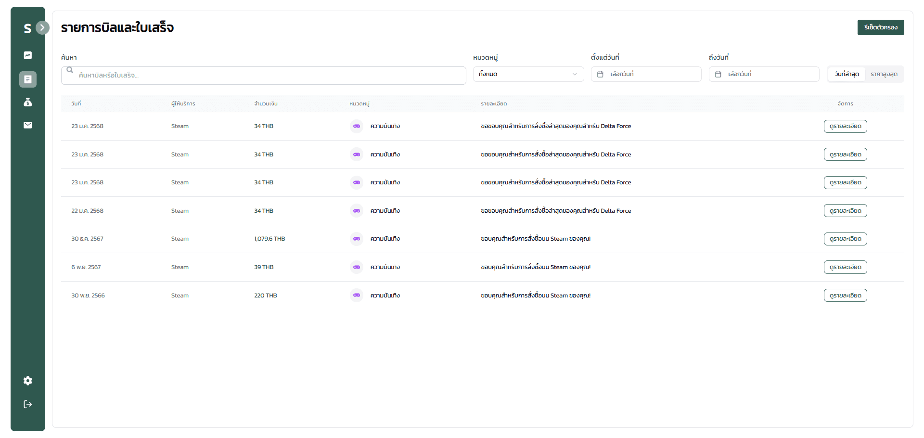Open the หมวดหมู่ dropdown showing ทั้งหมด
This screenshot has height=438, width=924.
528,74
